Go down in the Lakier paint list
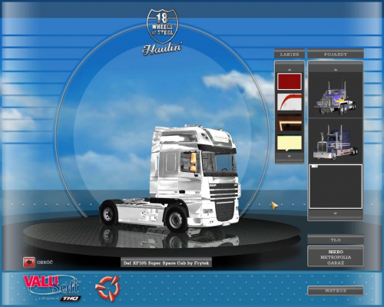 pyautogui.click(x=290, y=156)
